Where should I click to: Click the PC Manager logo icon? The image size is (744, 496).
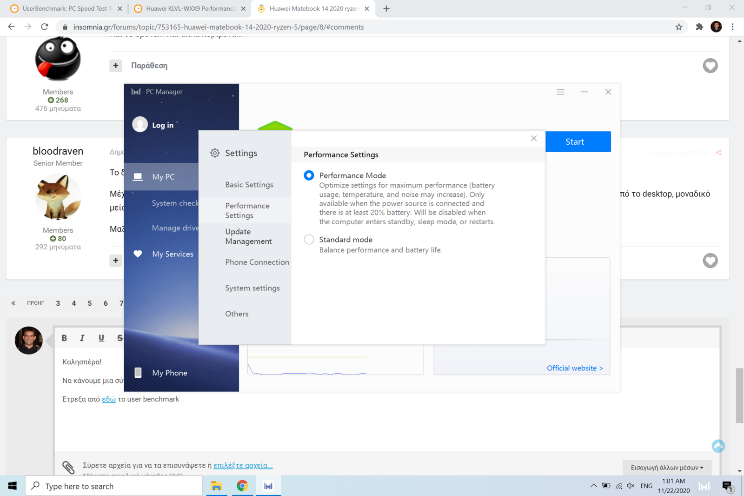pos(136,92)
